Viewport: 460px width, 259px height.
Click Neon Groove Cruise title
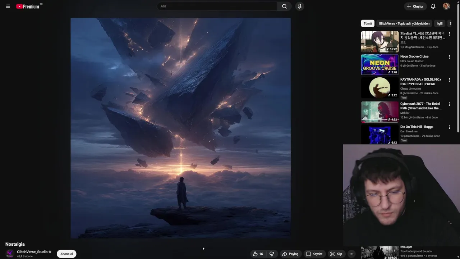414,56
